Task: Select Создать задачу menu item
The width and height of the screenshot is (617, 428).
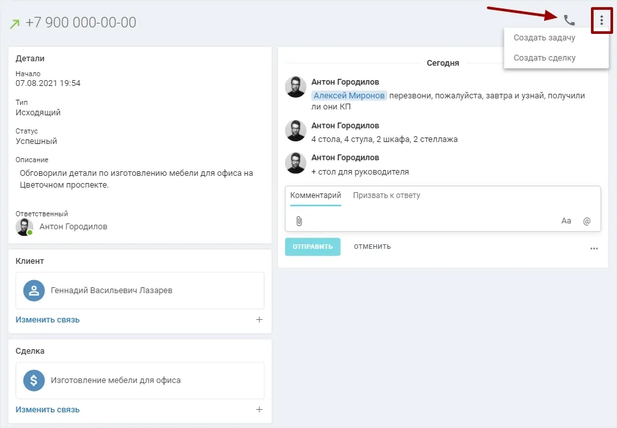Action: 544,38
